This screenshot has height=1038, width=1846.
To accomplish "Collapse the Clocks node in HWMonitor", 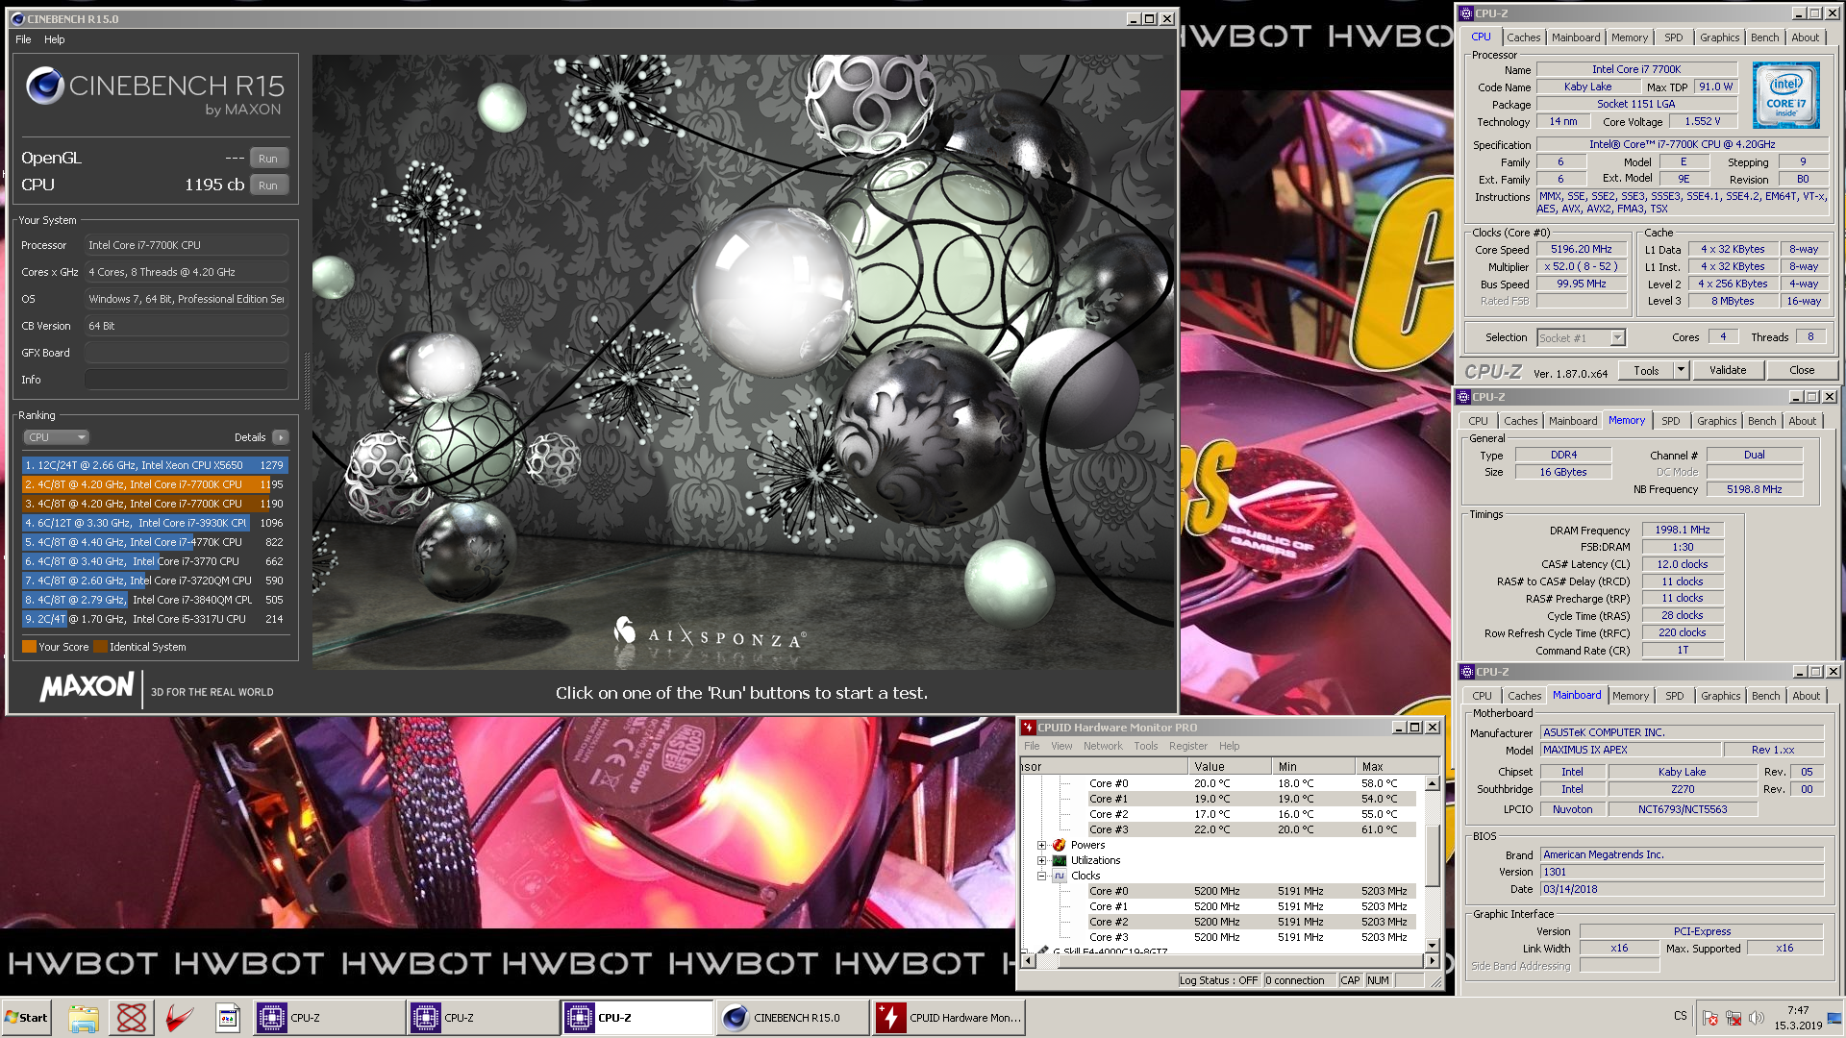I will click(x=1041, y=877).
